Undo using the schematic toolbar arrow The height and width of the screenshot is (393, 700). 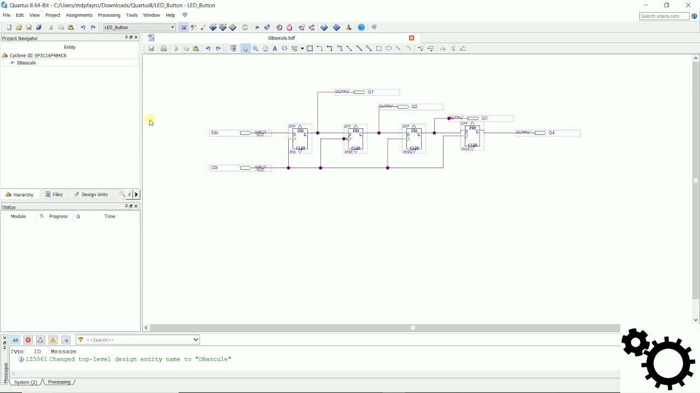208,49
